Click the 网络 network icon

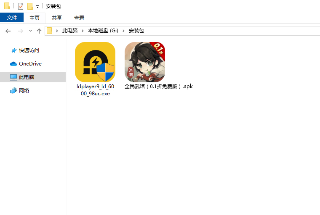[13, 91]
